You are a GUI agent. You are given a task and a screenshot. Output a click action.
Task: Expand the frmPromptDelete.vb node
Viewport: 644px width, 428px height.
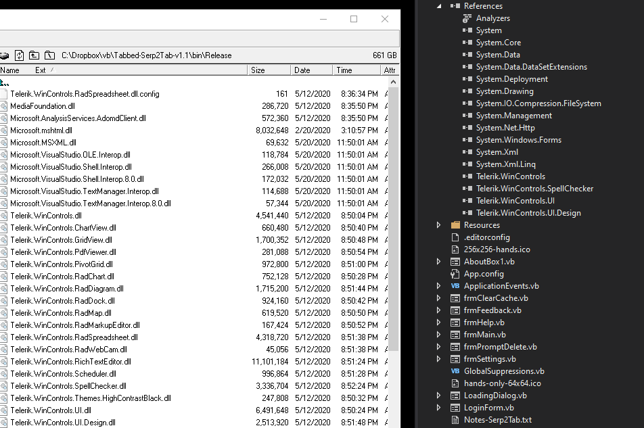click(438, 347)
